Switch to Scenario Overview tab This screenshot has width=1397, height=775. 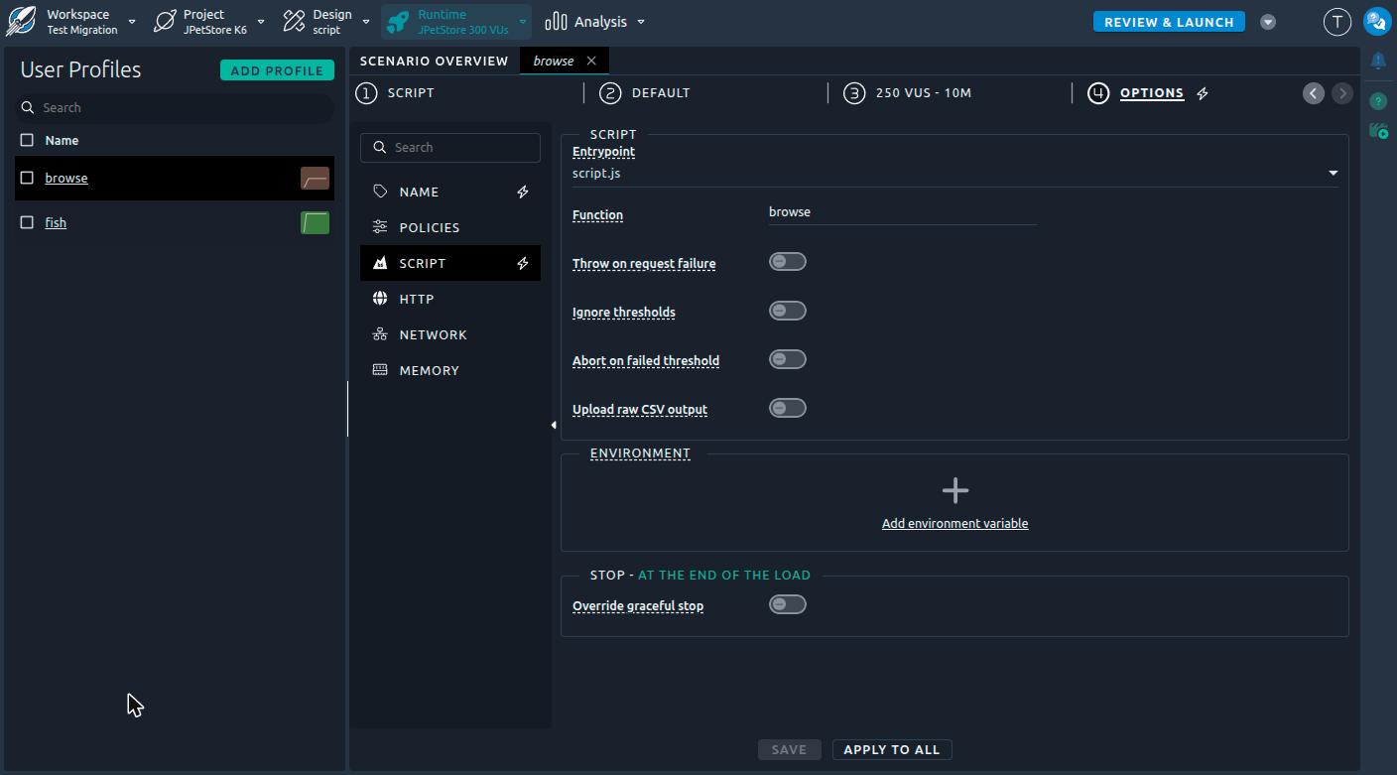click(x=434, y=61)
